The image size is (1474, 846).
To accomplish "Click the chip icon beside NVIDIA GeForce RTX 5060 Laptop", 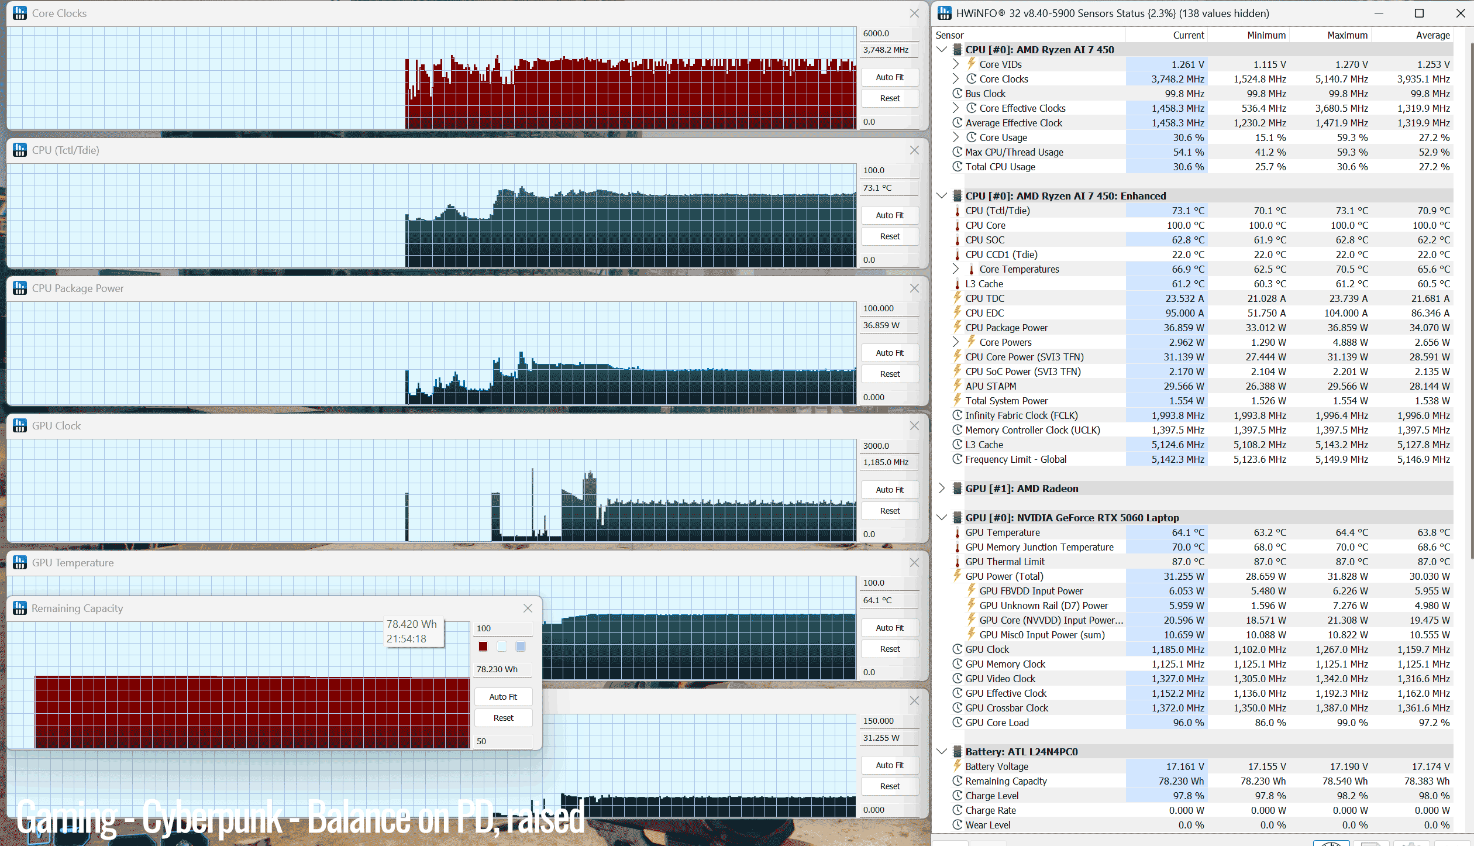I will 958,517.
